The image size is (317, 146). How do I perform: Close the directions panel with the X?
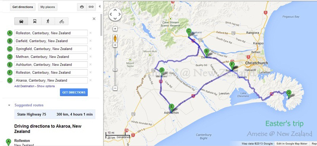94,19
